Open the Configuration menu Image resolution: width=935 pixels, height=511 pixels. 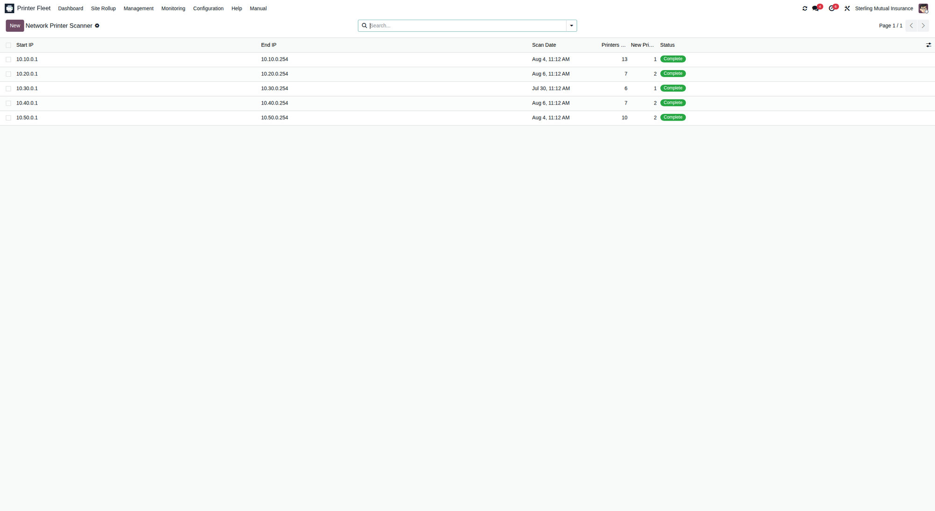coord(208,8)
